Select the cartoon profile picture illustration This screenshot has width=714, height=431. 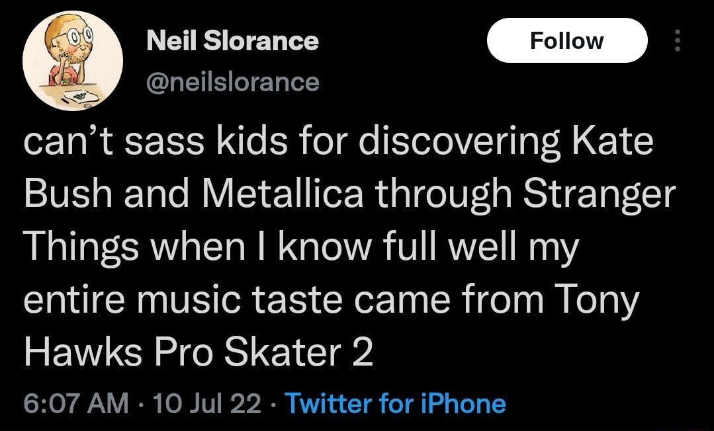pyautogui.click(x=72, y=59)
